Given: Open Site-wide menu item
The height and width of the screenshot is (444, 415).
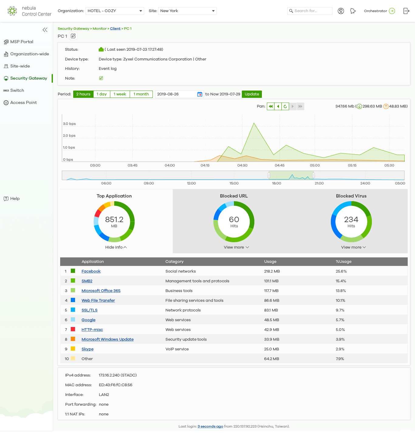Looking at the screenshot, I should pyautogui.click(x=17, y=66).
